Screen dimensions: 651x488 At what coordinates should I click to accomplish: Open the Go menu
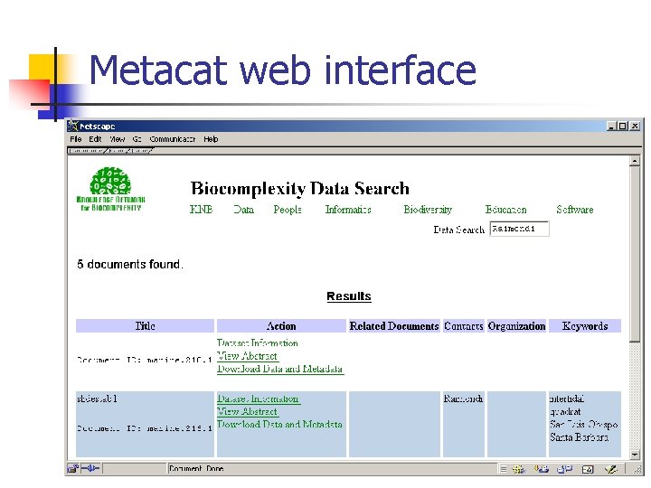click(x=137, y=139)
